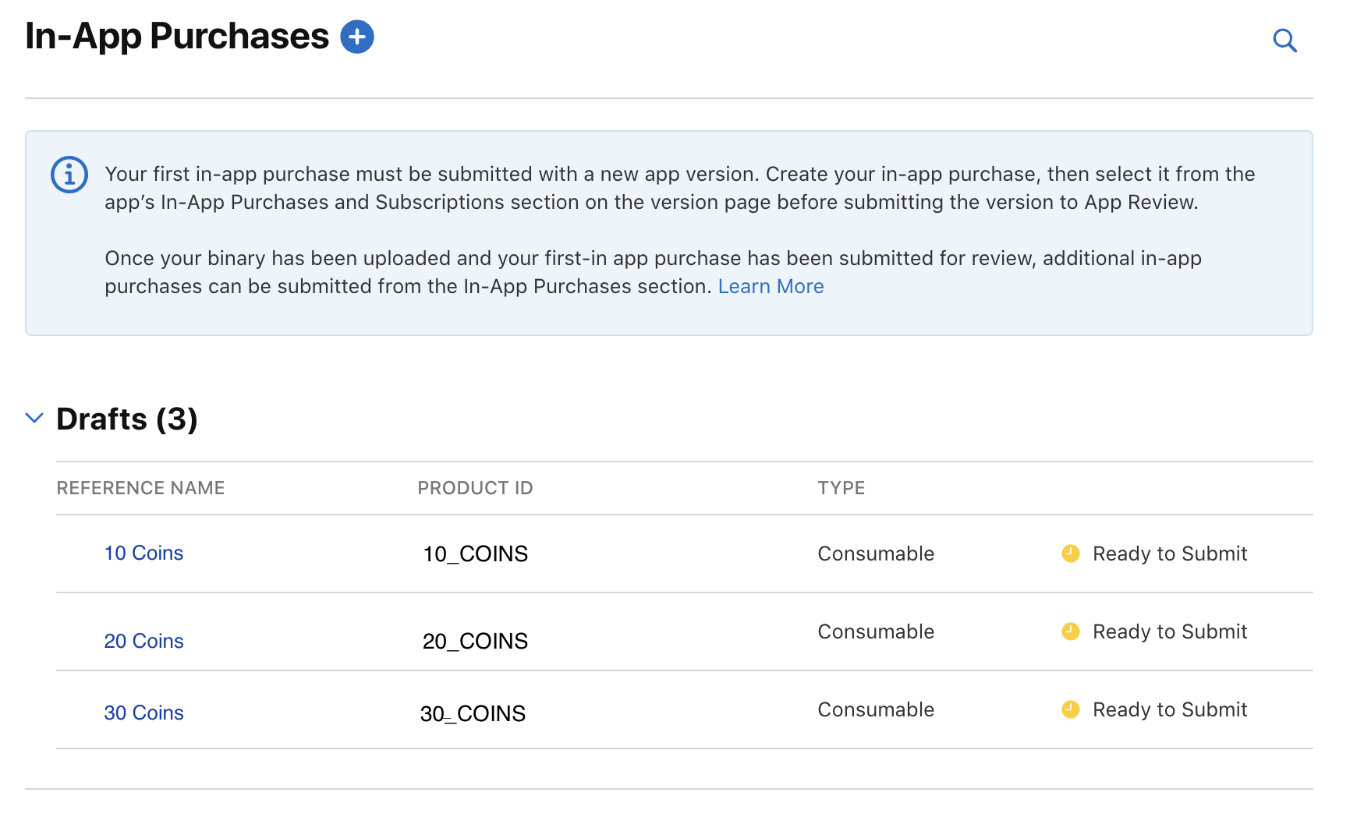Click the Drafts (3) heading
Screen dimensions: 1357x817
pos(127,419)
